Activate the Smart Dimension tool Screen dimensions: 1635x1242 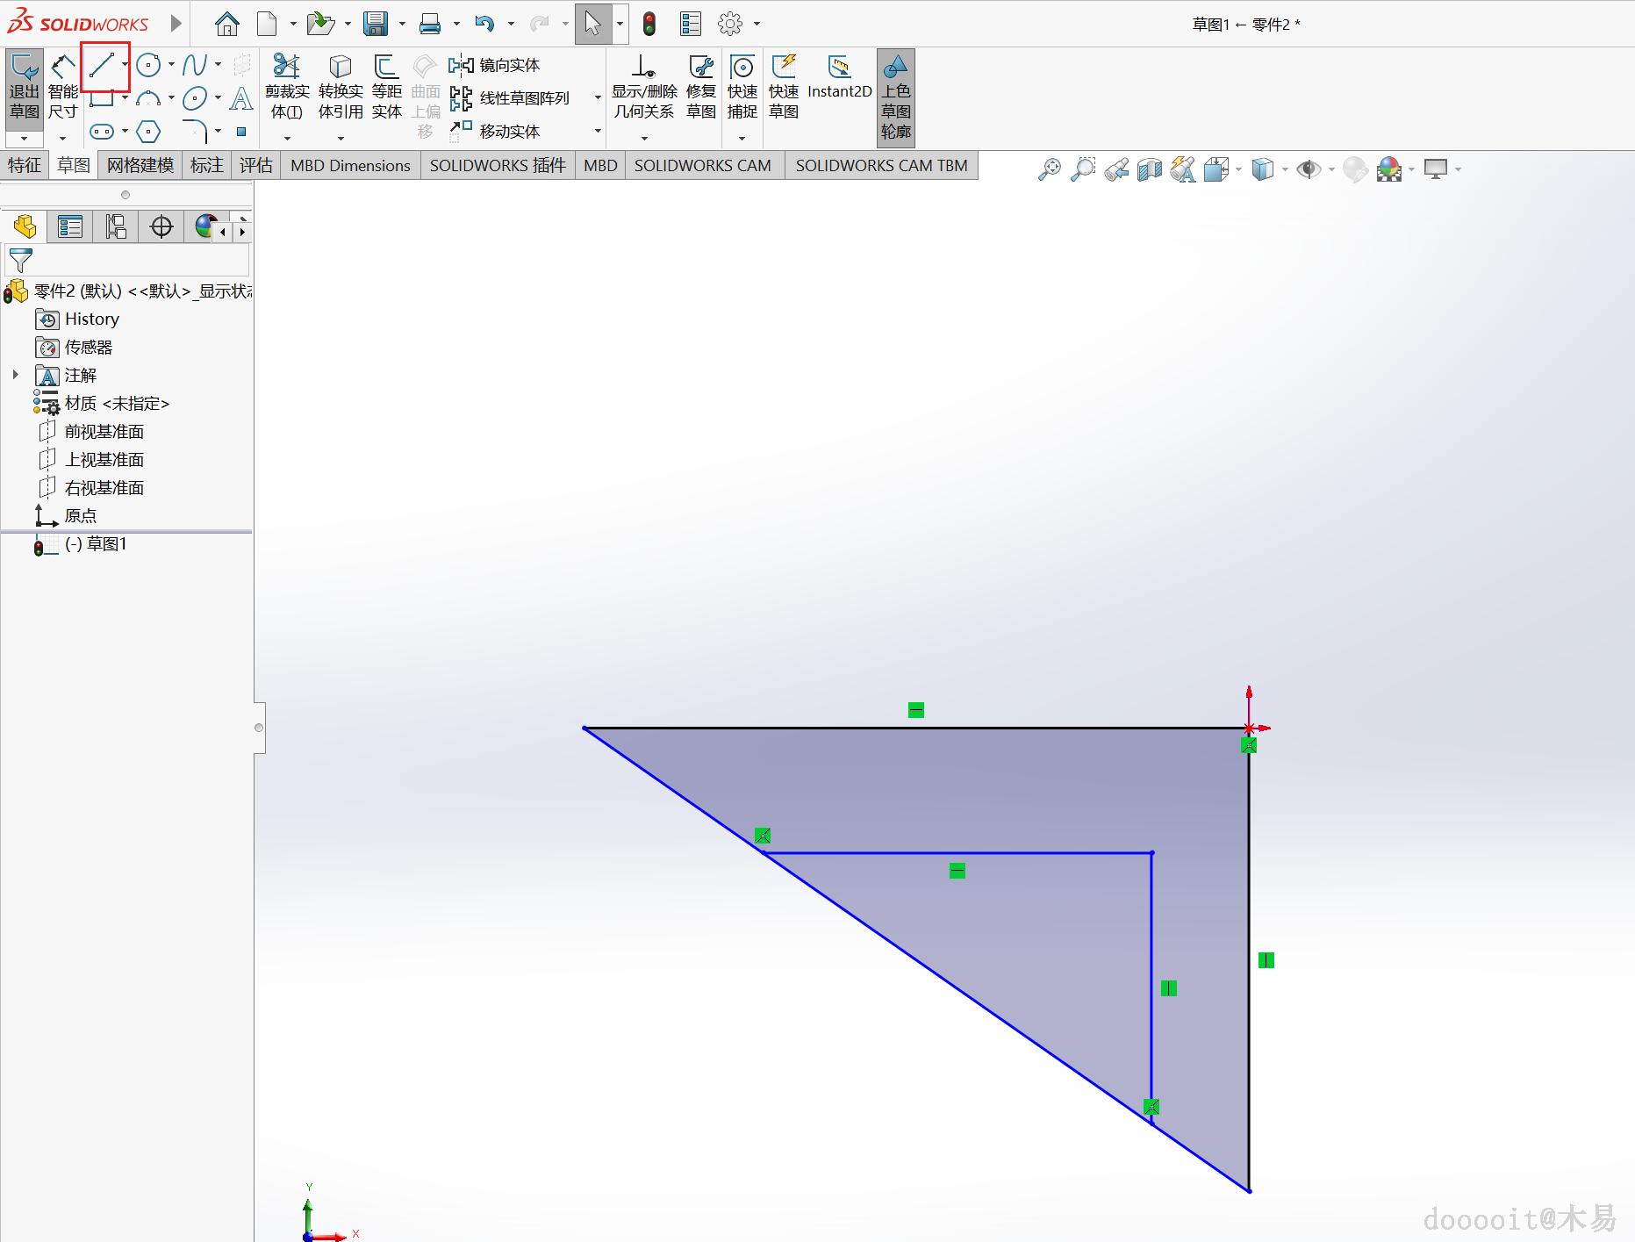[x=62, y=88]
